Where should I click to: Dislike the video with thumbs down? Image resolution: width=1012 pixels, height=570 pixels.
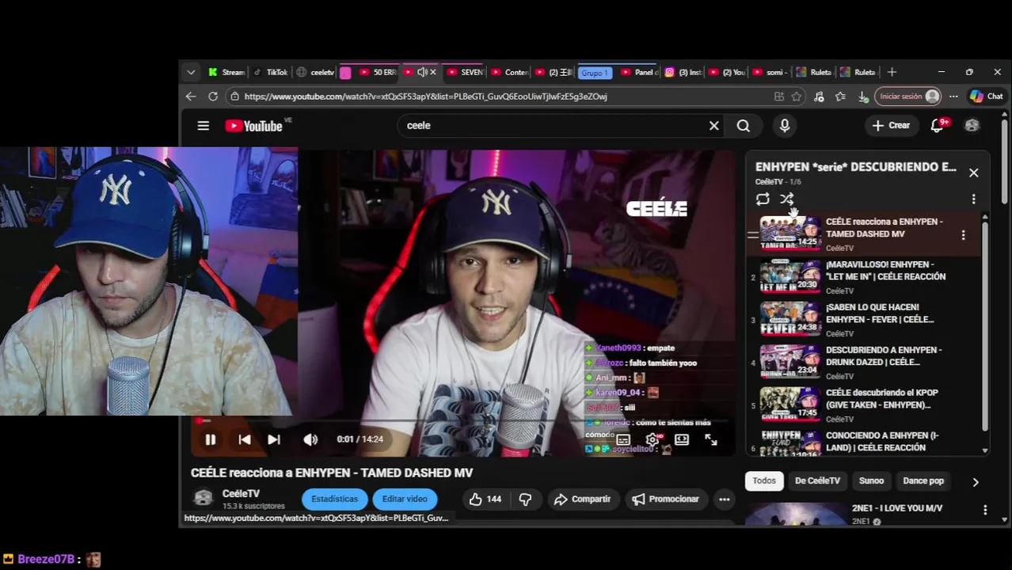click(x=525, y=499)
